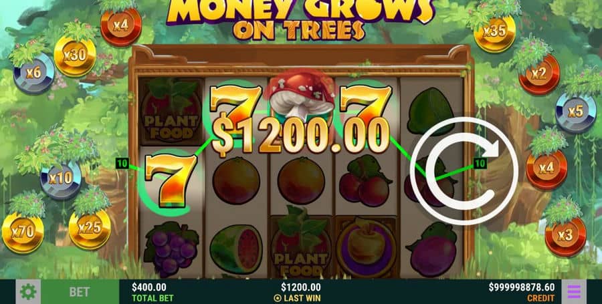Select the x25 gold coin
The width and height of the screenshot is (602, 304).
(90, 229)
